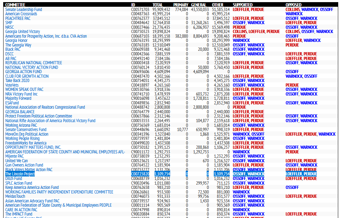Click total value 45,995,214 for American Crossroads
This screenshot has height=218, width=340.
tap(161, 14)
